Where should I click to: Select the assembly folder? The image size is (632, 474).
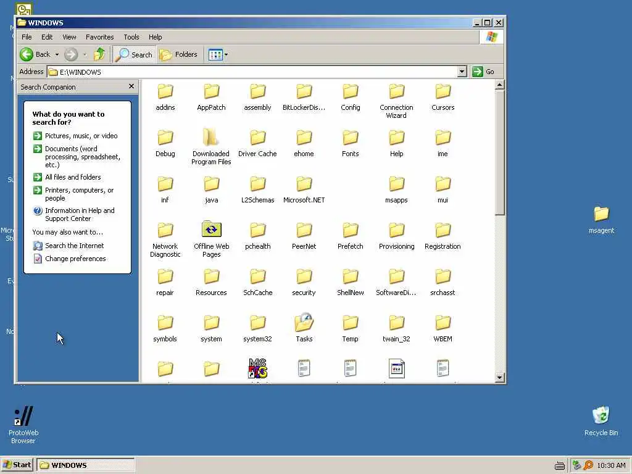coord(257,97)
